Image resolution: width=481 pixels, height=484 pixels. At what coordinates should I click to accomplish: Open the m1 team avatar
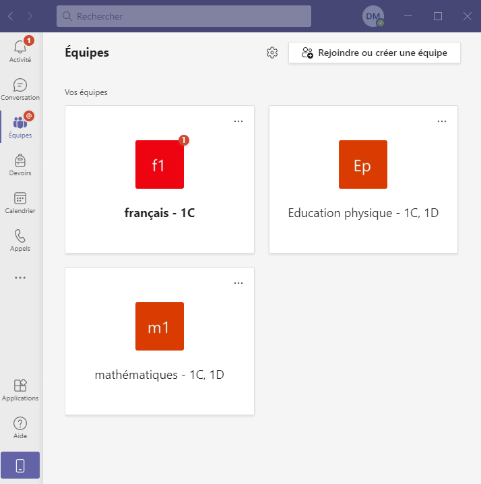point(160,326)
